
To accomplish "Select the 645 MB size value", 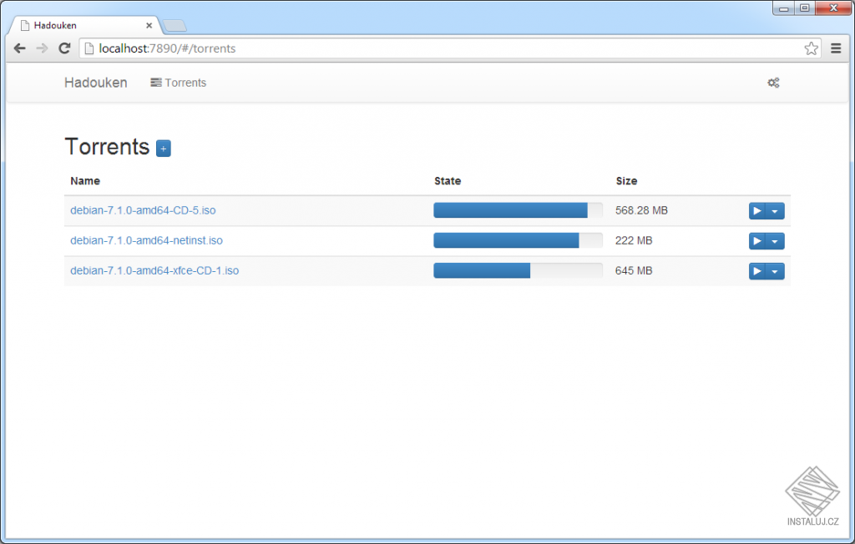I will pyautogui.click(x=634, y=270).
